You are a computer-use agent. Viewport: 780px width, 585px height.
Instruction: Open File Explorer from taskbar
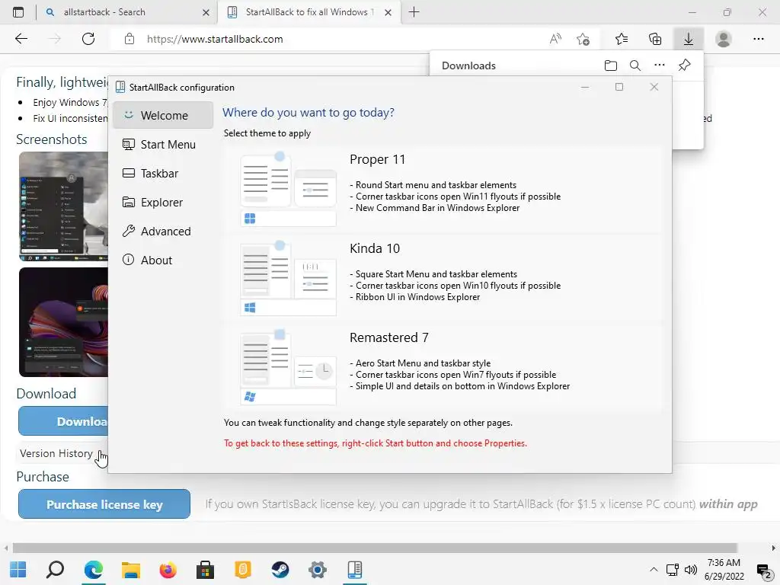point(131,569)
